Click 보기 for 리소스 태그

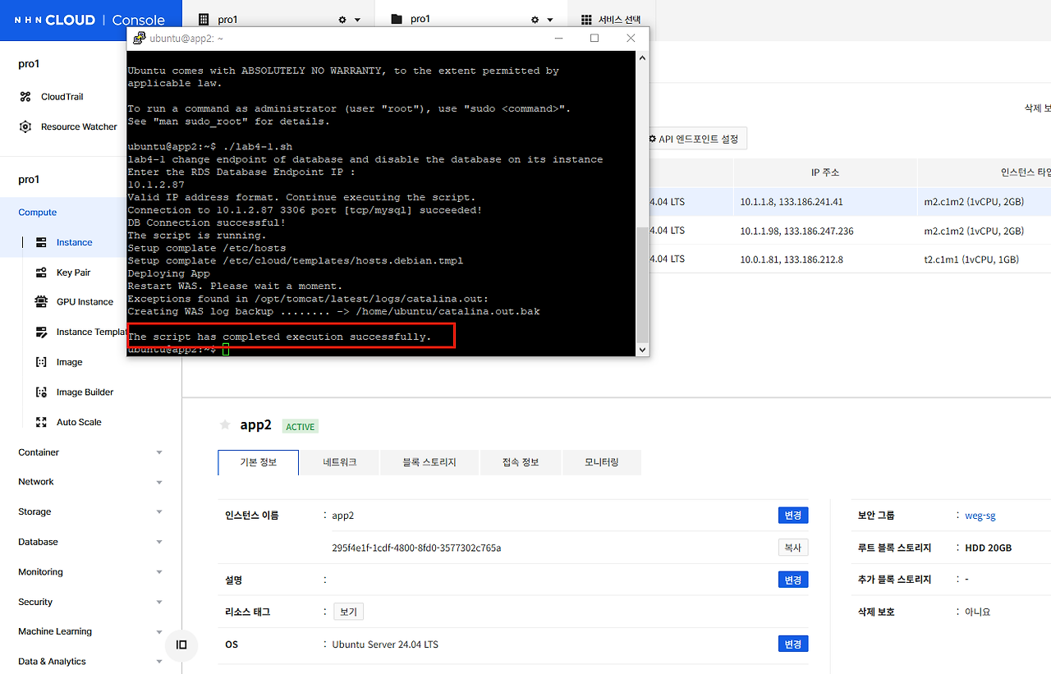tap(348, 612)
